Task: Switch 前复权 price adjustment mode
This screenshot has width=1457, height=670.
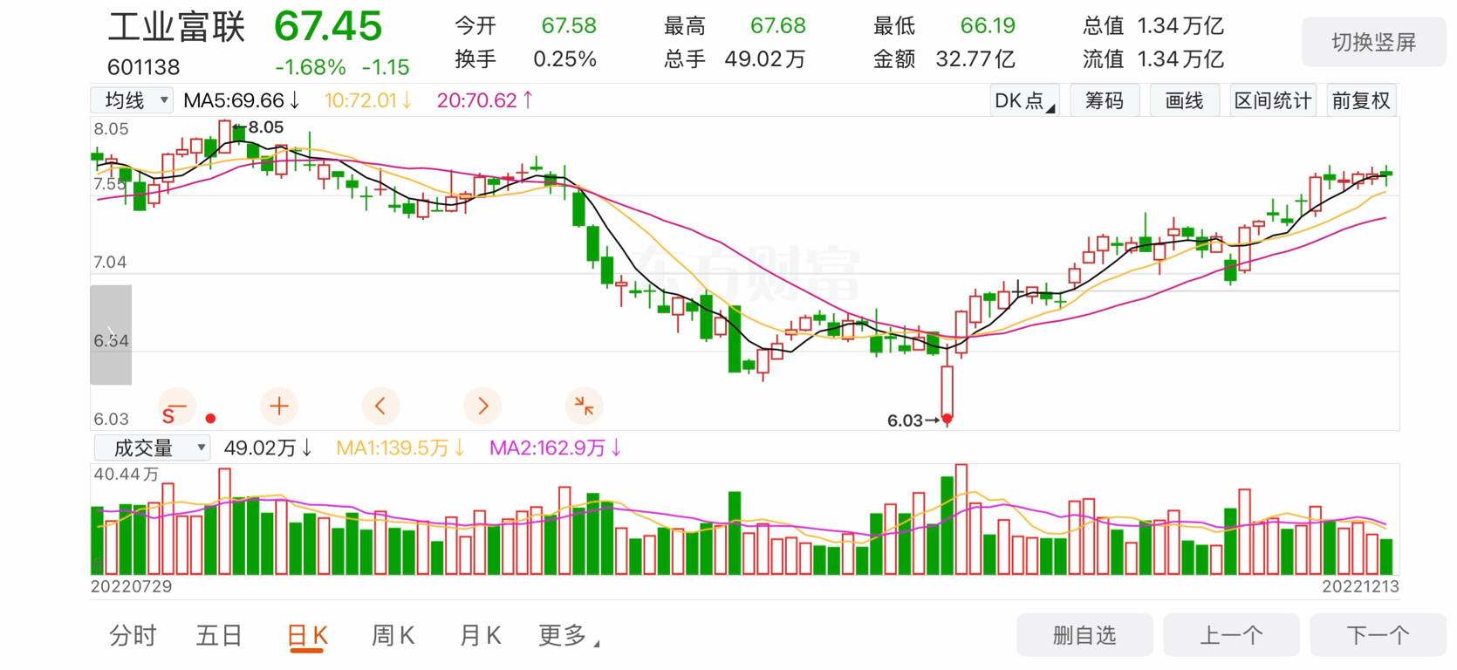Action: [x=1361, y=100]
